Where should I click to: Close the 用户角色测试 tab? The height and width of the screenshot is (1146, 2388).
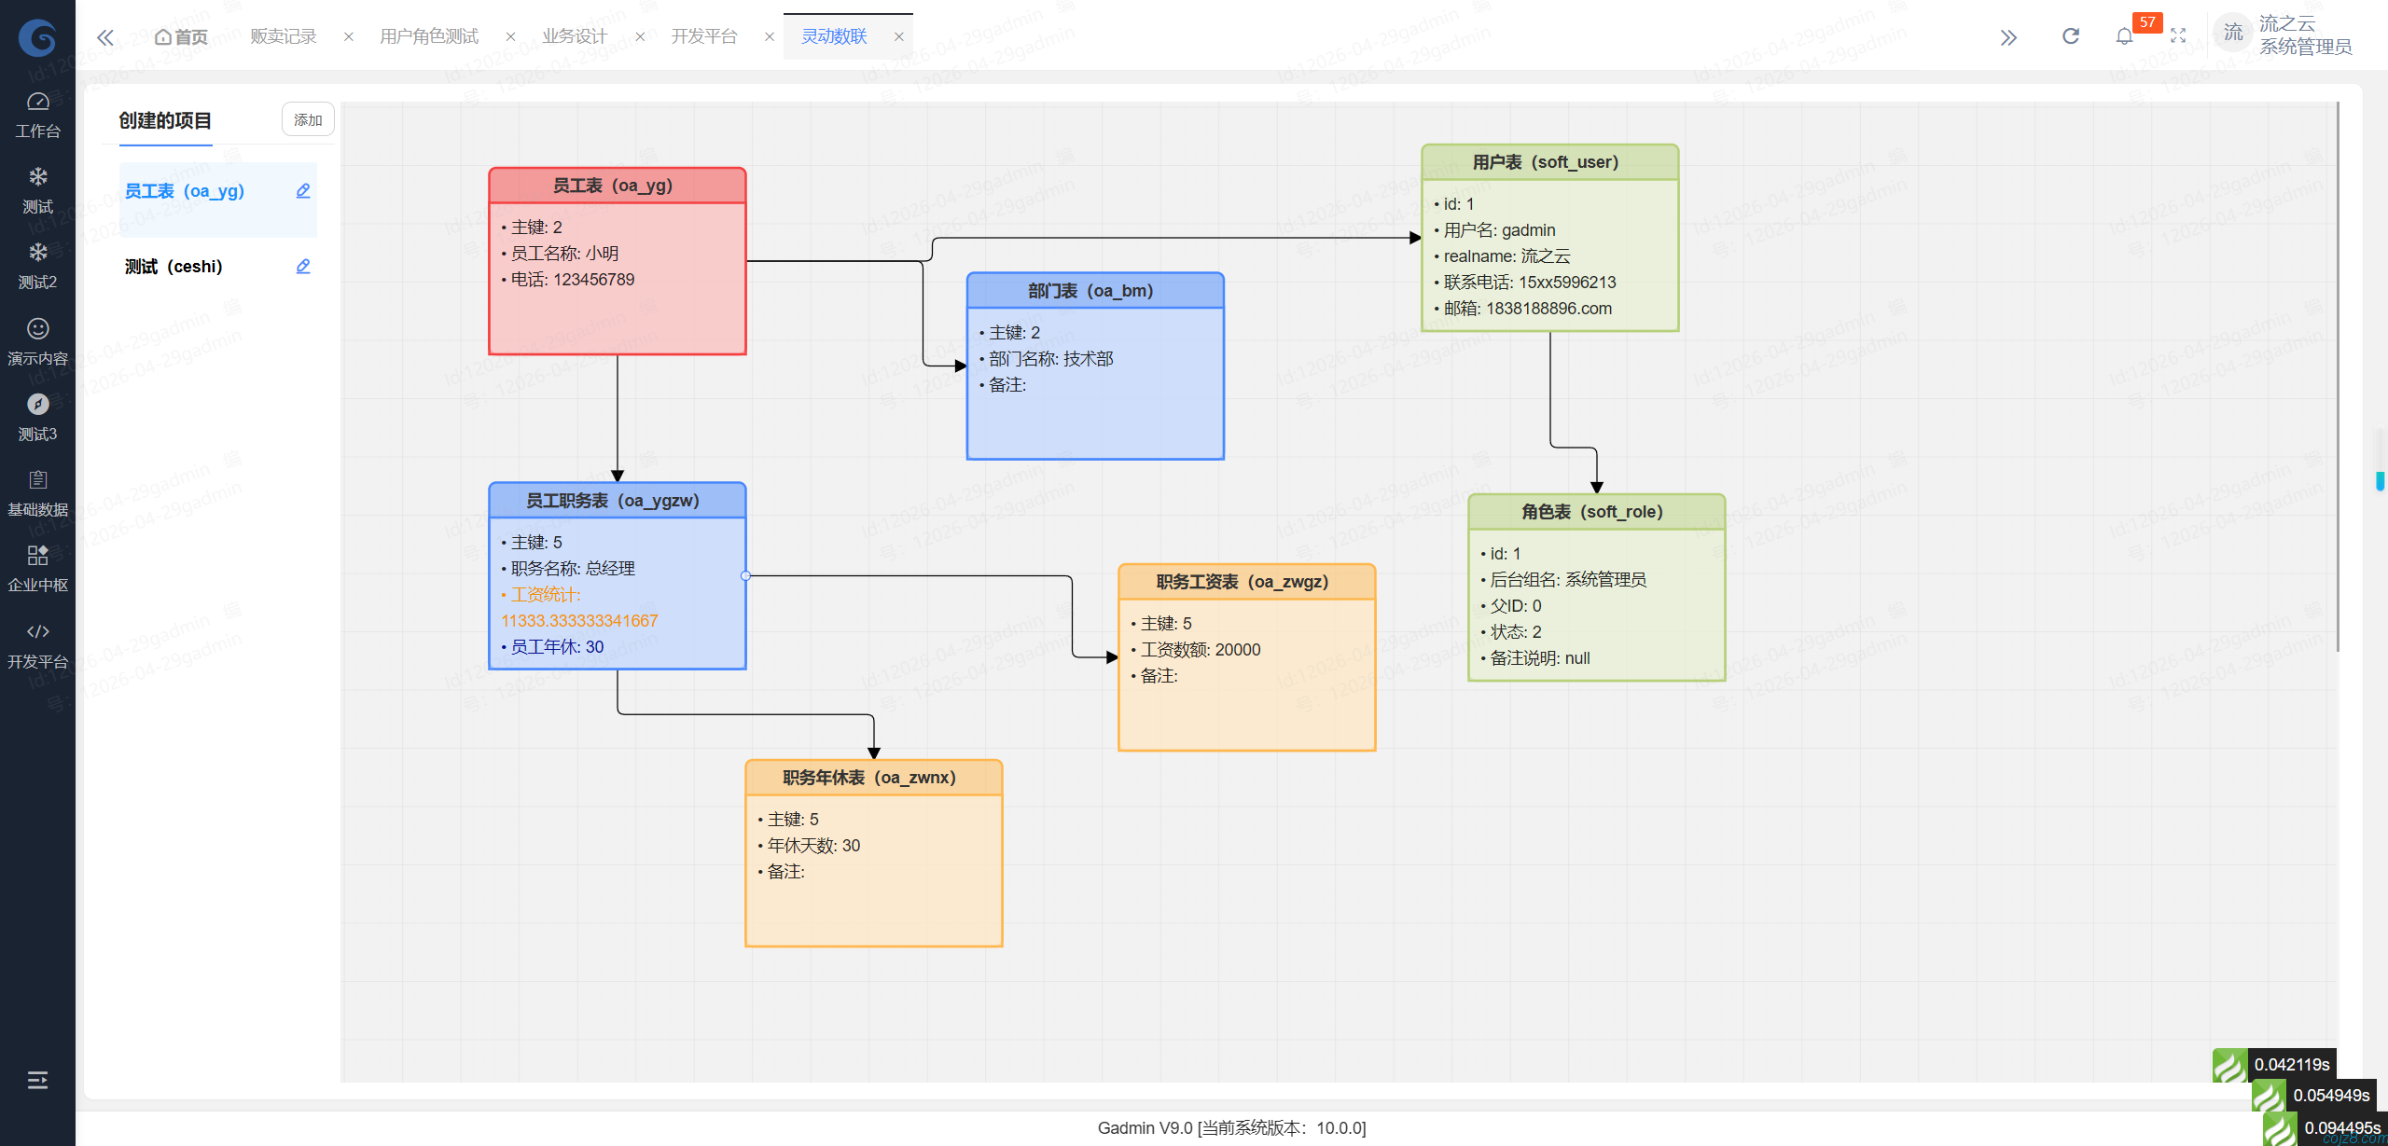tap(511, 36)
